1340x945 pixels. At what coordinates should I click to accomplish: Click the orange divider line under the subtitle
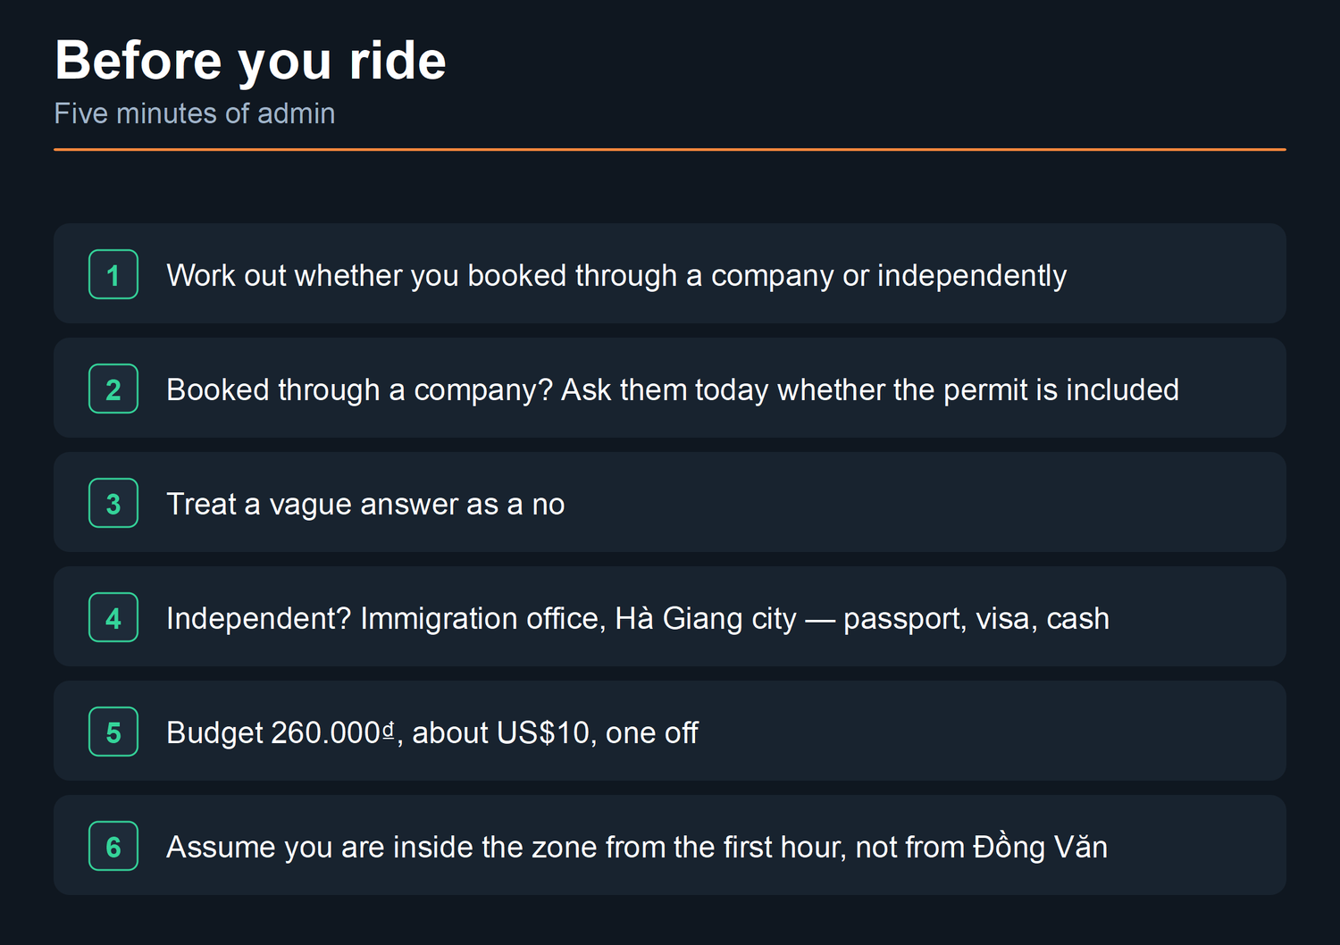coord(670,149)
